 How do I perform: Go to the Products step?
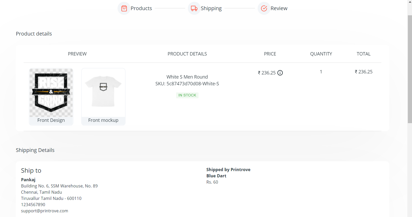click(x=141, y=8)
